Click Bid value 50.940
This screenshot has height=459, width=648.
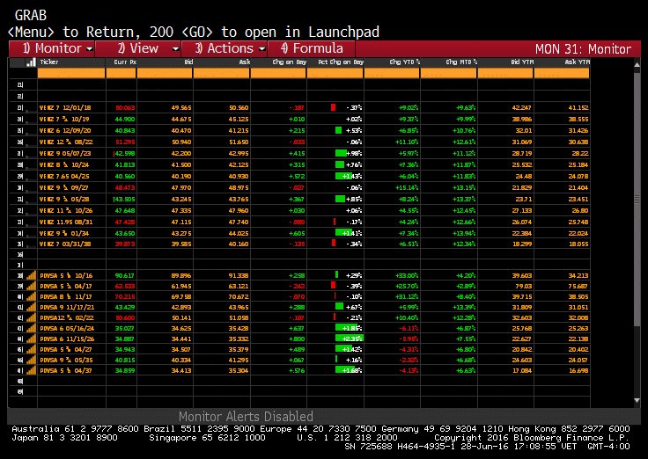point(181,142)
